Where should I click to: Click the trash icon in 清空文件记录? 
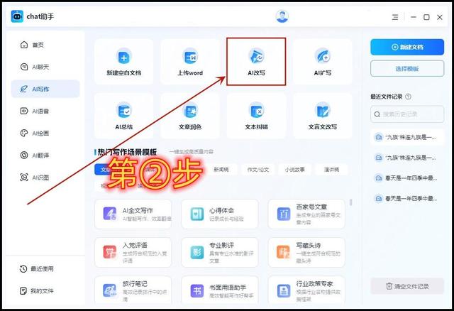pyautogui.click(x=389, y=286)
